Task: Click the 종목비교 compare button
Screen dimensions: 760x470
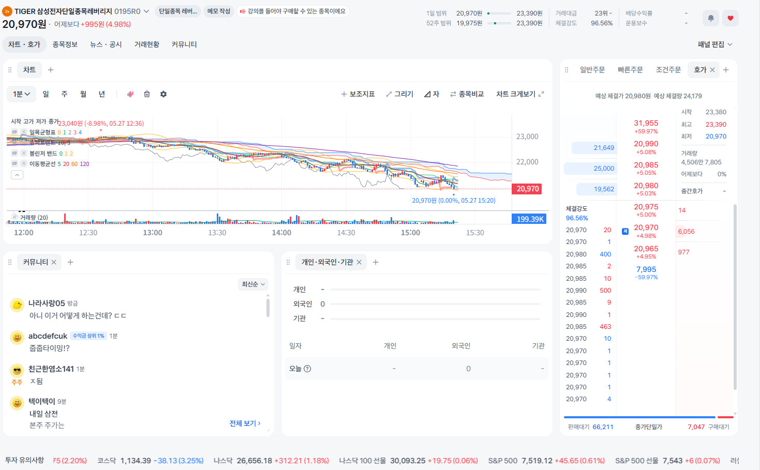Action: coord(467,94)
